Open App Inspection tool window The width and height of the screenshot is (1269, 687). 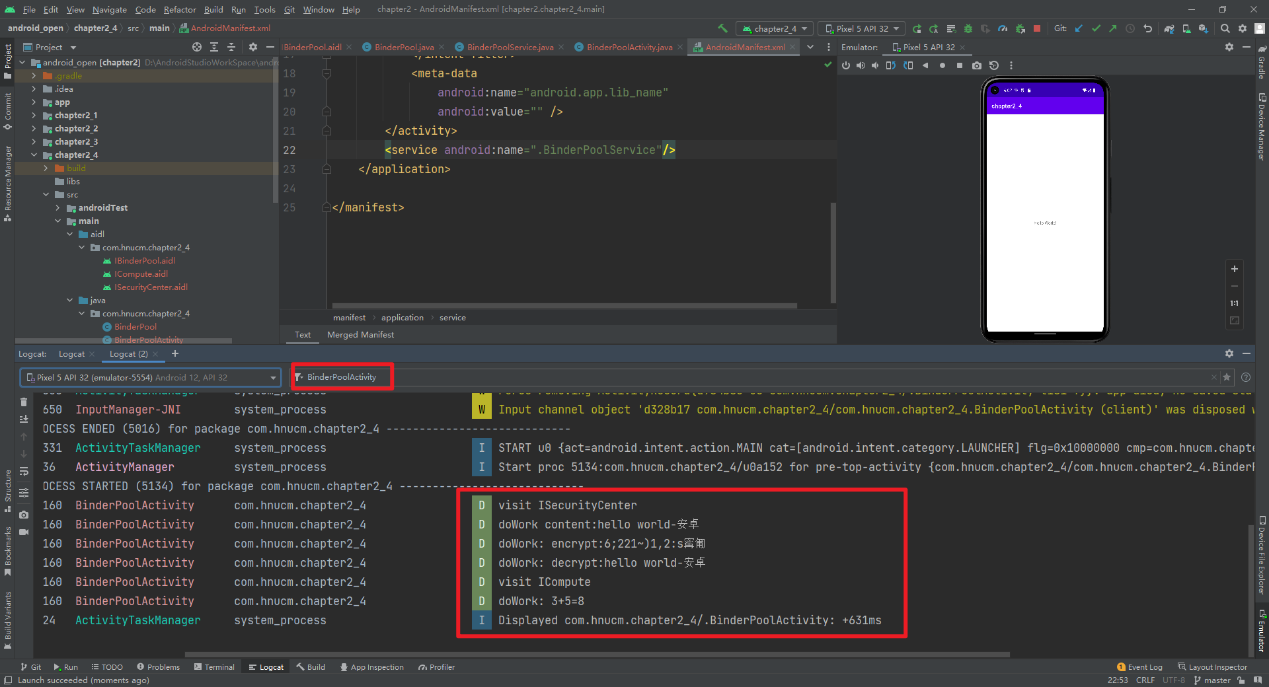tap(371, 667)
